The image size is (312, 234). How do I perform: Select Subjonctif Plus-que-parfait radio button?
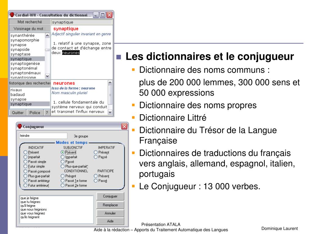(x=62, y=166)
